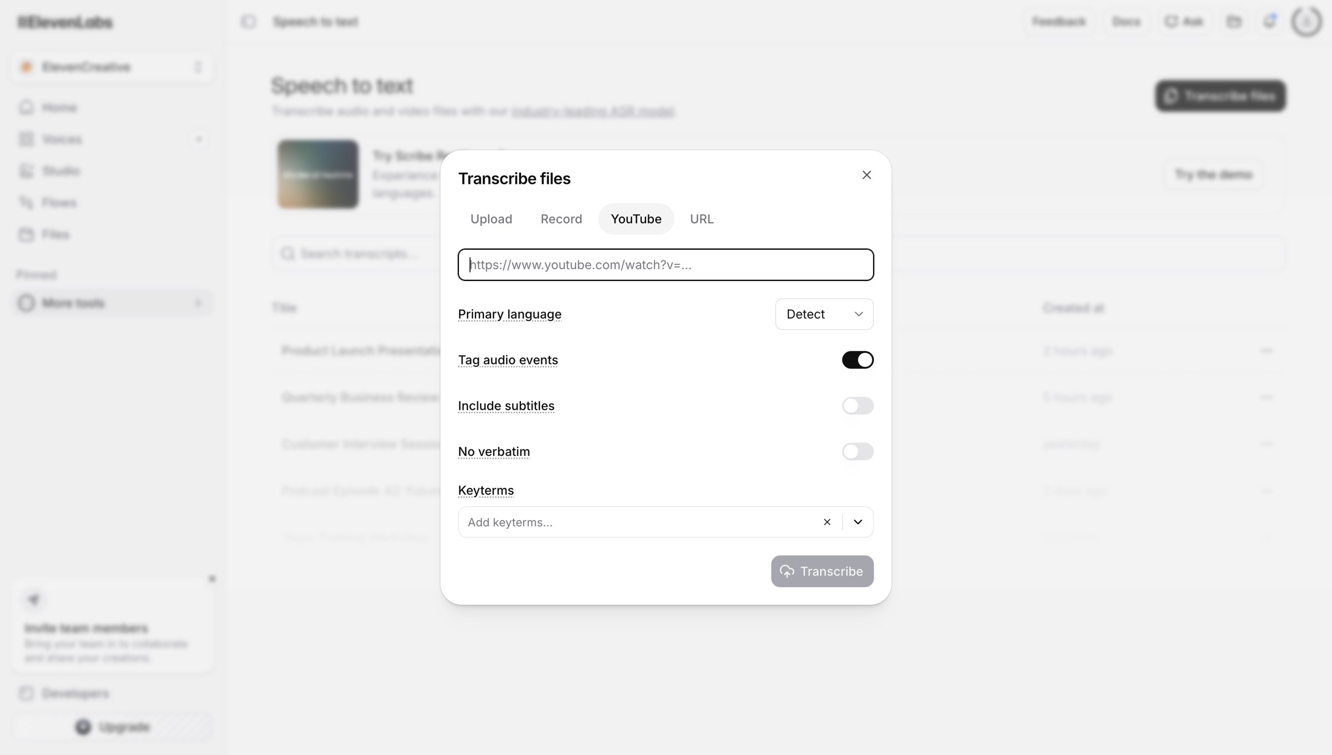
Task: Open options for Quarterly Business Review row
Action: coord(1266,397)
